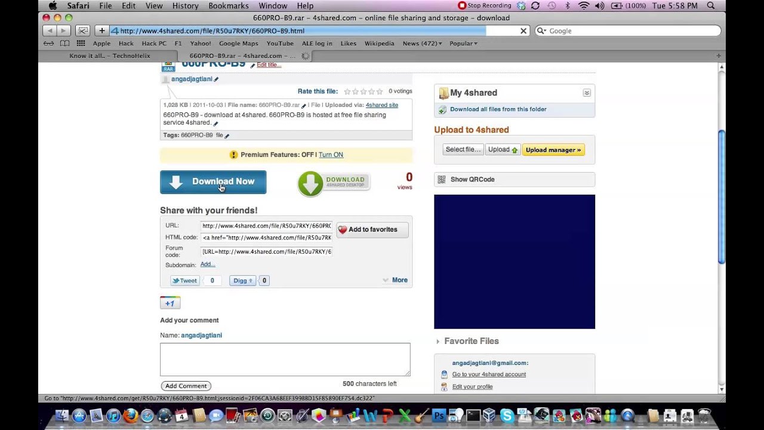The width and height of the screenshot is (764, 430).
Task: Open iTunes in the dock
Action: coord(113,416)
